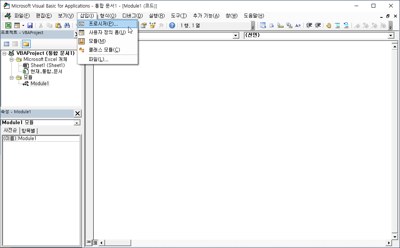Click the Cut scissors icon
The width and height of the screenshot is (400, 248).
pyautogui.click(x=41, y=25)
